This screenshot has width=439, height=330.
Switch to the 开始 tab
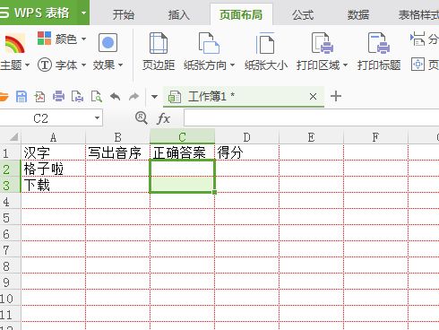[124, 14]
